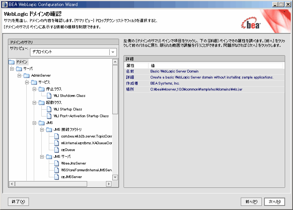Click the 名前 attribute cell

[137, 71]
